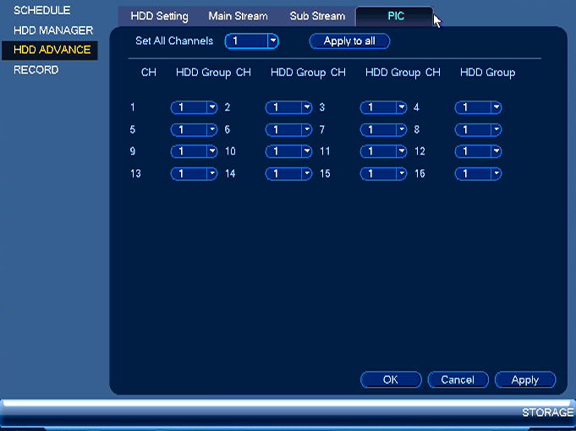The image size is (576, 431).
Task: Switch to the Sub Stream tab
Action: (x=317, y=16)
